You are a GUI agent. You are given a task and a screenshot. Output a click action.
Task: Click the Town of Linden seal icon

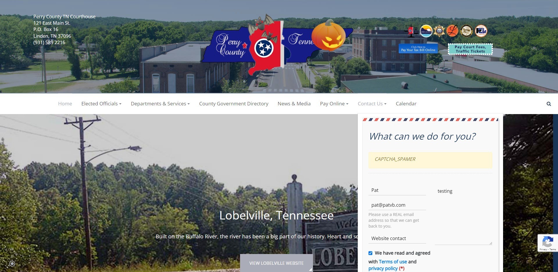click(466, 31)
